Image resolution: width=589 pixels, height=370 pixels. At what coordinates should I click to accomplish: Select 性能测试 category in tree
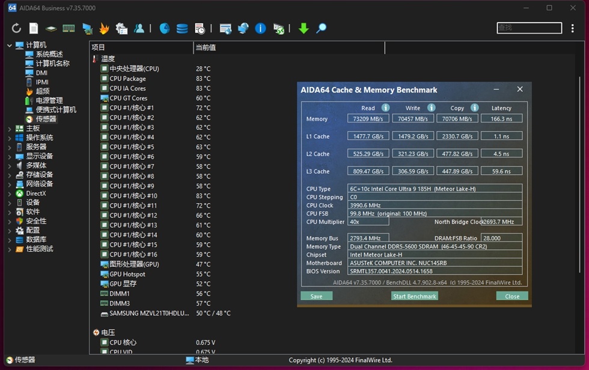click(40, 249)
